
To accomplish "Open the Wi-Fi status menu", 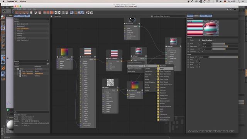I will point(217,2).
